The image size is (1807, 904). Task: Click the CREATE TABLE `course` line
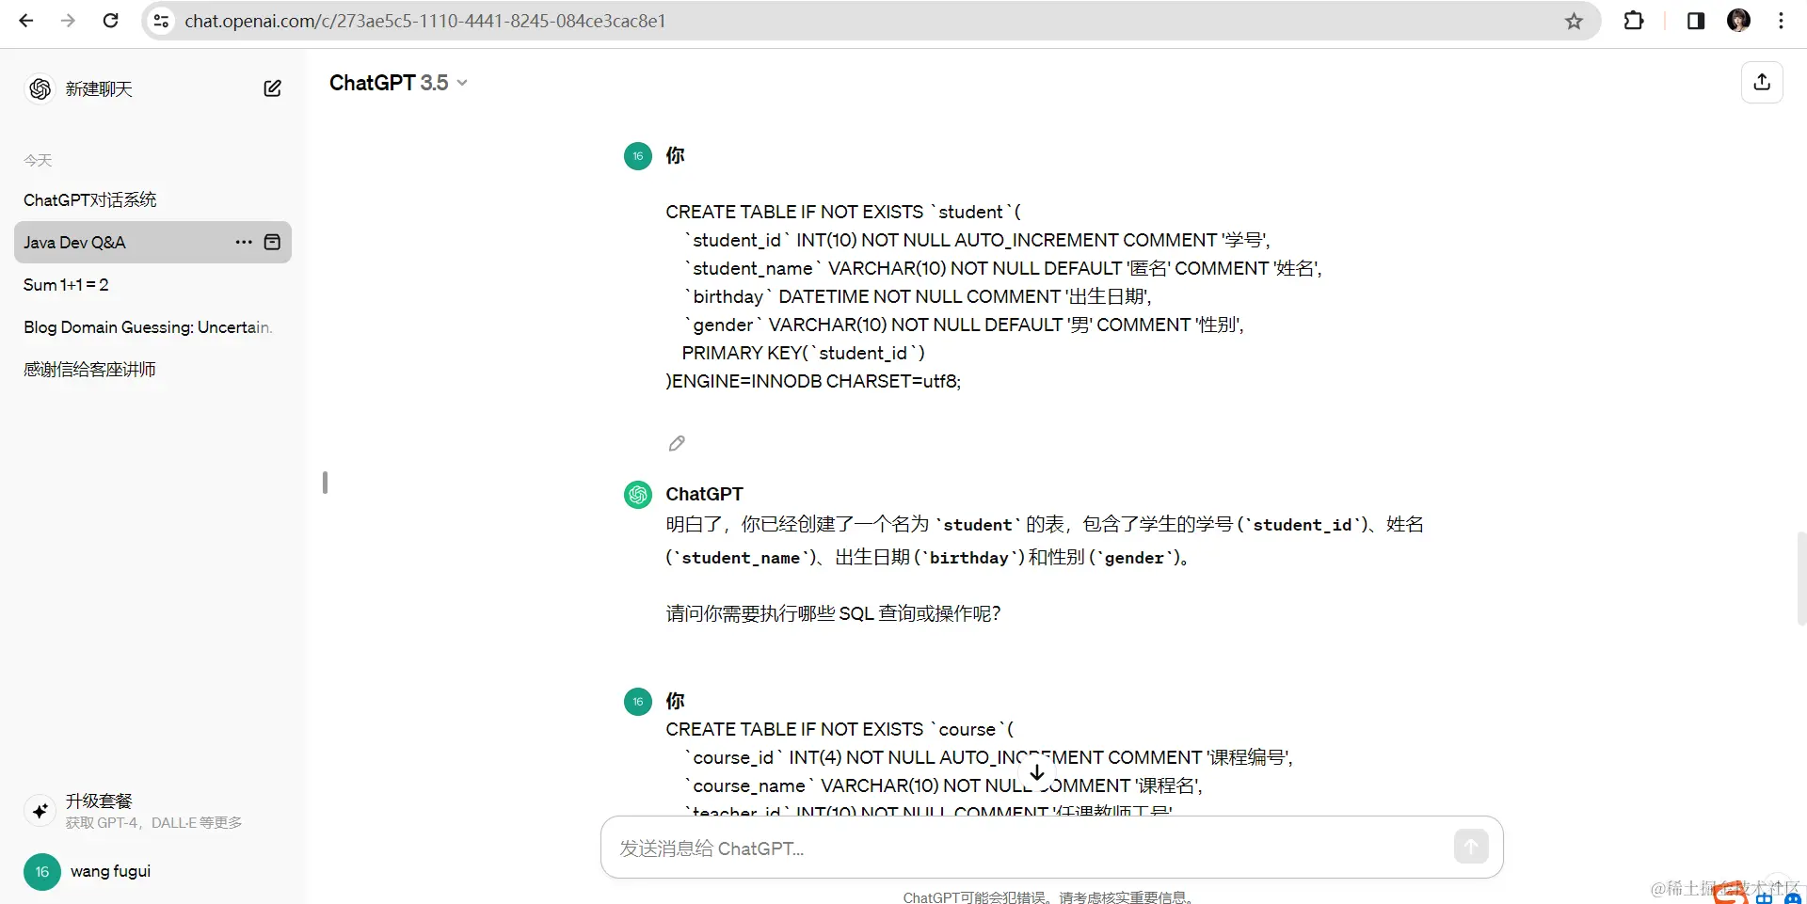point(840,729)
